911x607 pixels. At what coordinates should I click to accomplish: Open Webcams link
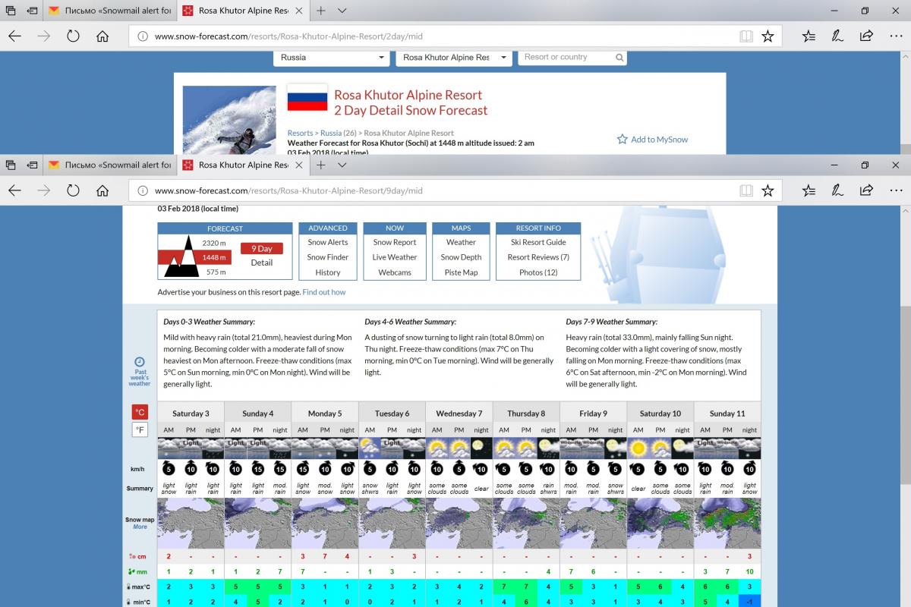395,272
